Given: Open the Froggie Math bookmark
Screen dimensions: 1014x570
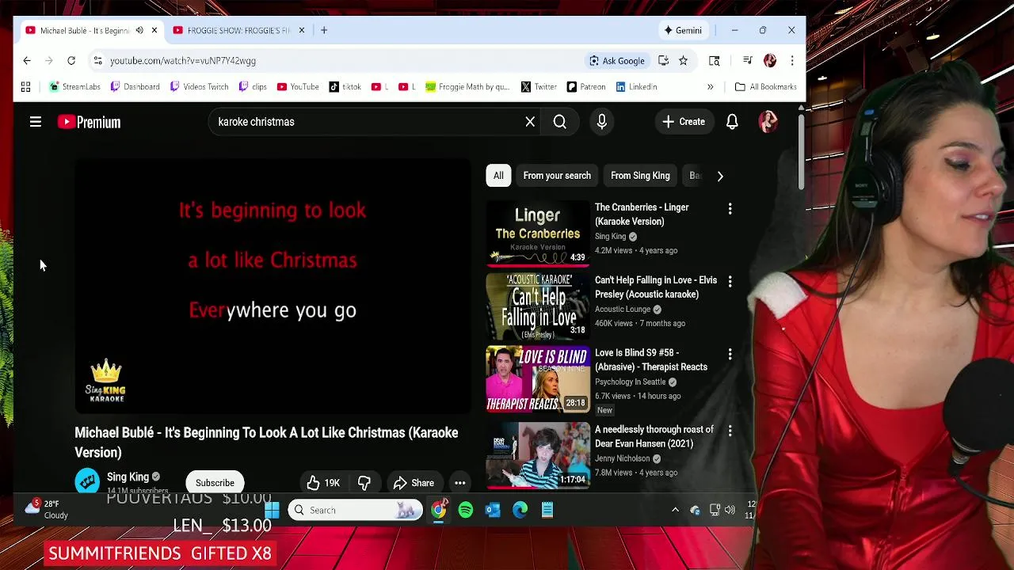Looking at the screenshot, I should pos(467,87).
